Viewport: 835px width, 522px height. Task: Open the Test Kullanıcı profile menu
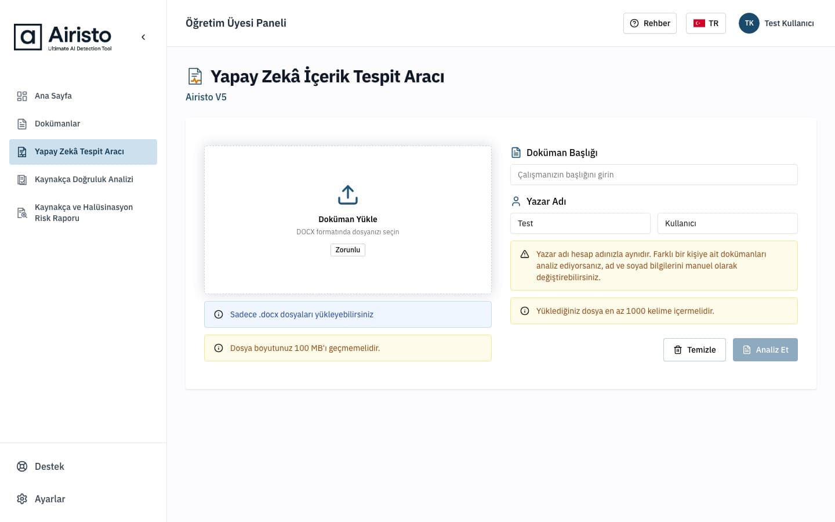(x=776, y=23)
